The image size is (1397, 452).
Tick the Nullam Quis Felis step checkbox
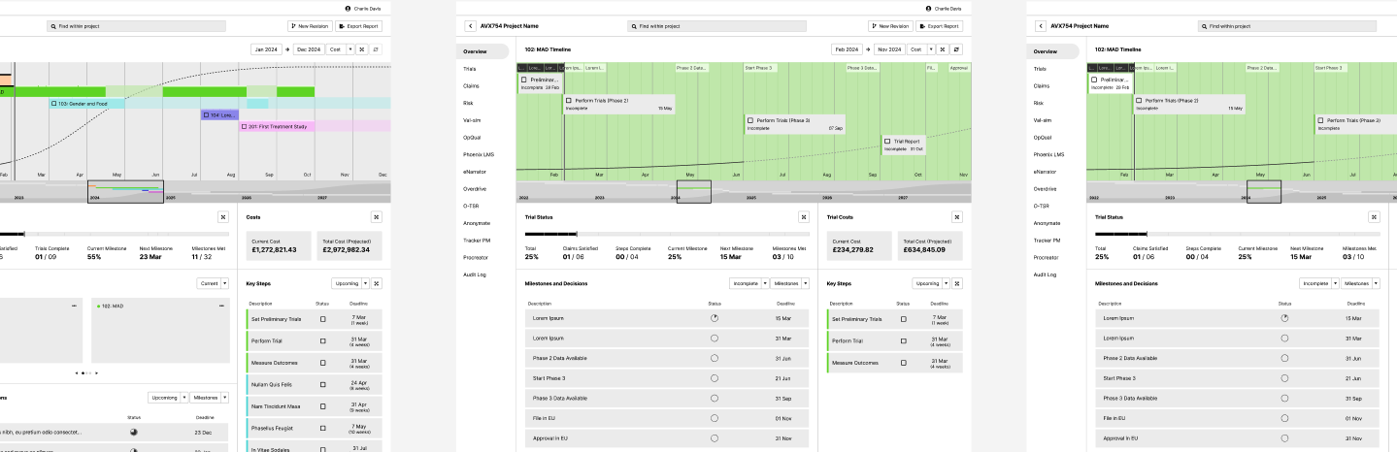323,384
